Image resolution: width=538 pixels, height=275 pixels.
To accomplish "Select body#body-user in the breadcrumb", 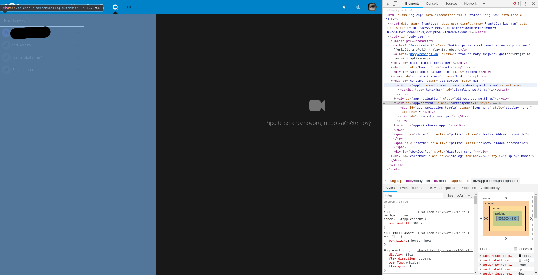I will pos(418,181).
